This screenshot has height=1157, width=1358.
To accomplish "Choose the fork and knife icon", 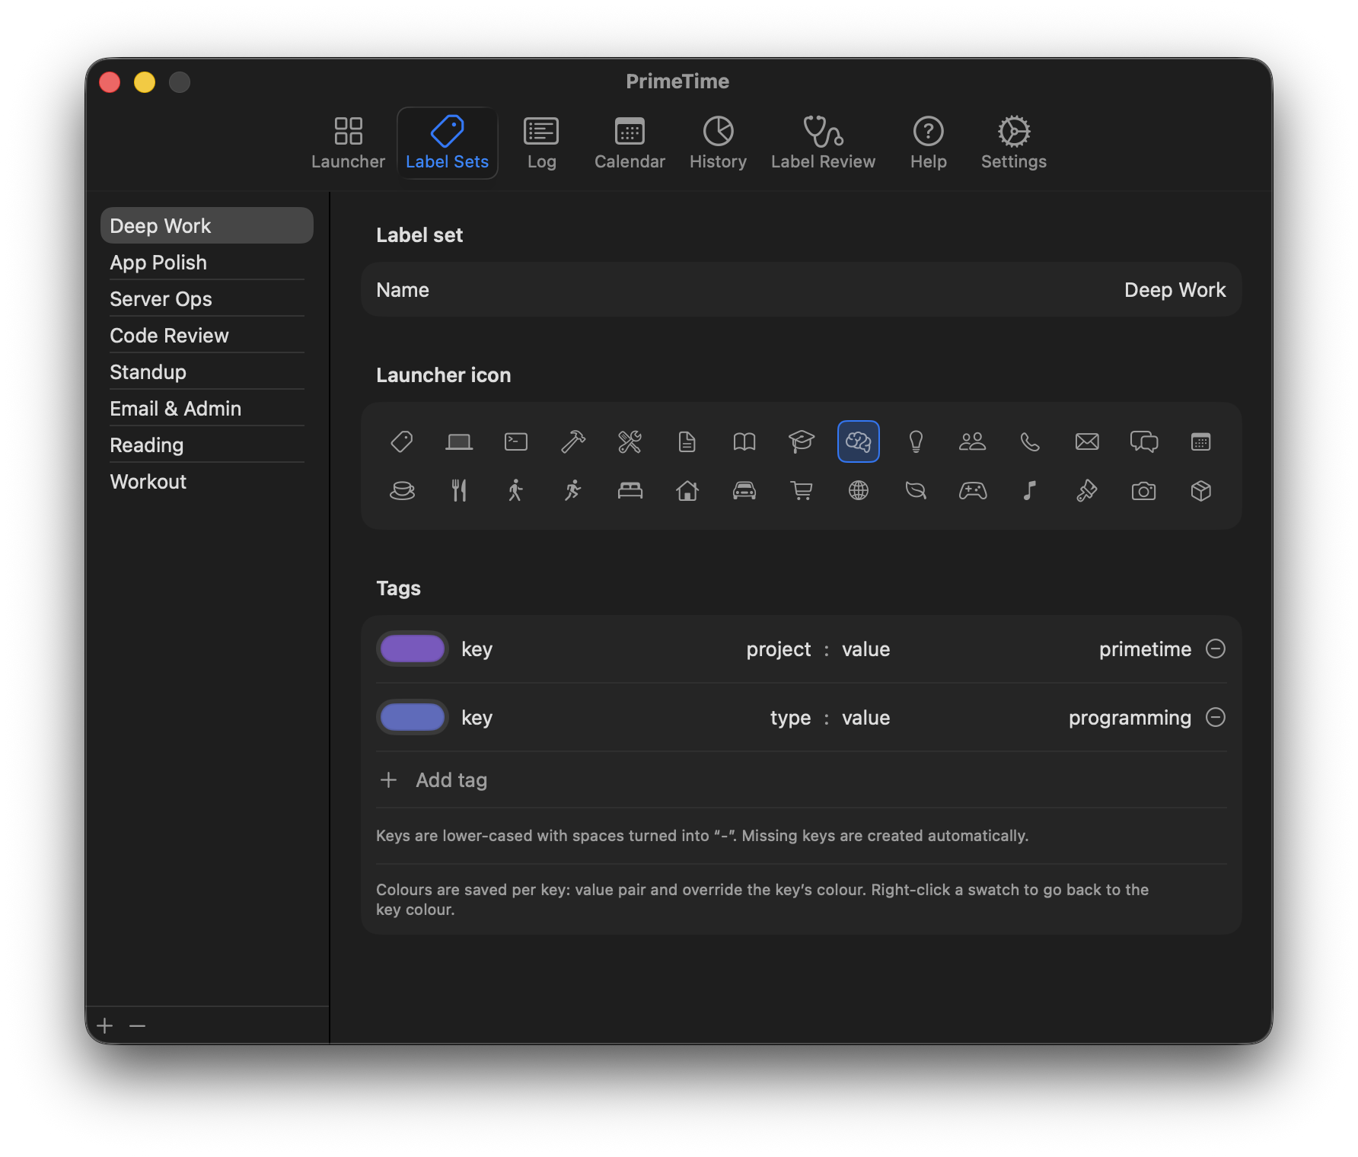I will (459, 491).
